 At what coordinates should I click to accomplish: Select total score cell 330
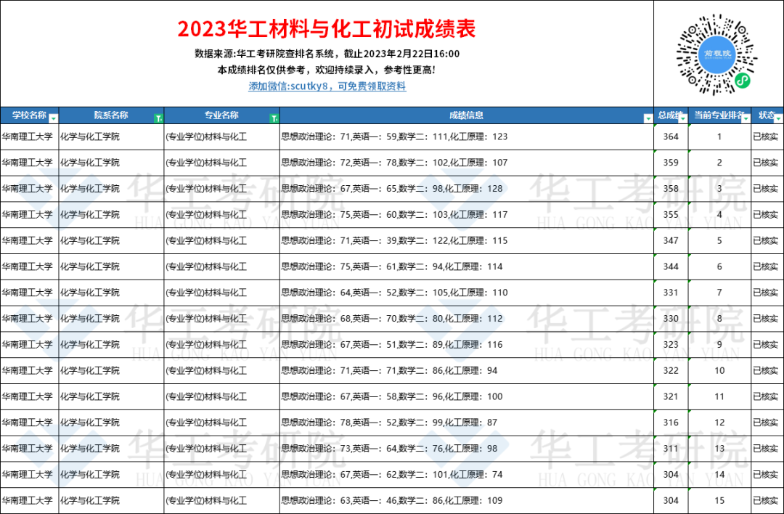tap(671, 319)
